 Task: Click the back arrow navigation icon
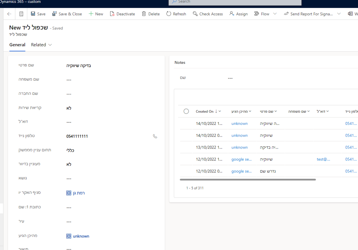tap(9, 14)
